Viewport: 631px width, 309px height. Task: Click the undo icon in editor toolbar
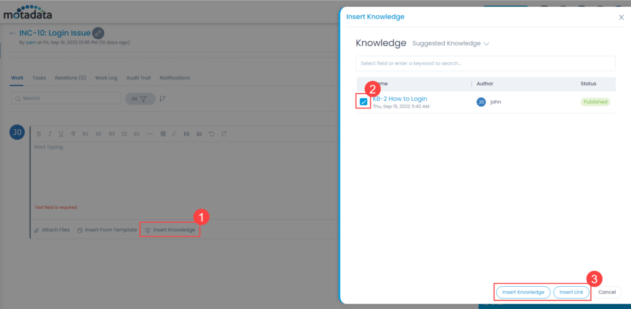212,134
